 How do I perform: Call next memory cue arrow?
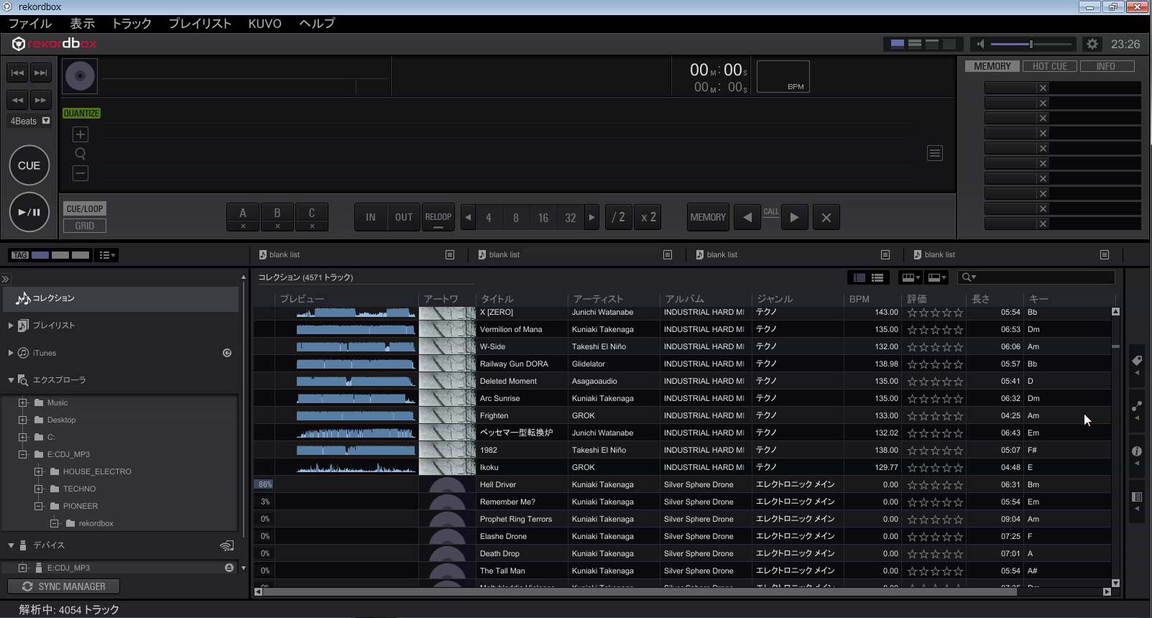(794, 217)
